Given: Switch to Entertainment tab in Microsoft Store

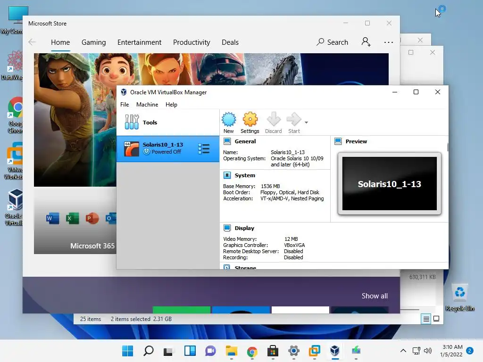Looking at the screenshot, I should [x=139, y=42].
